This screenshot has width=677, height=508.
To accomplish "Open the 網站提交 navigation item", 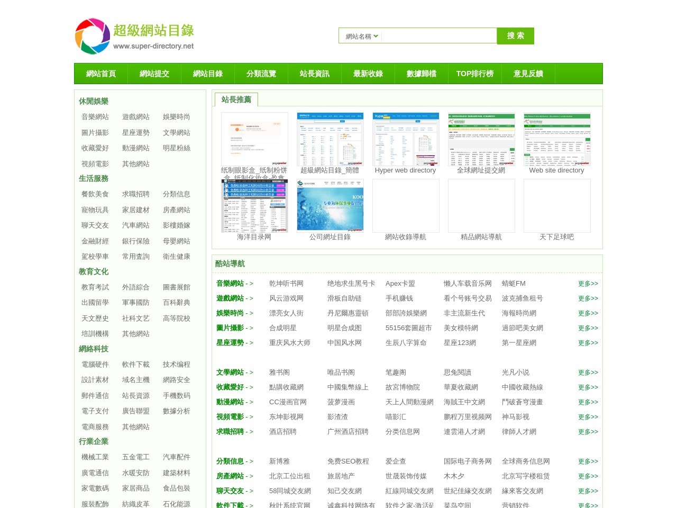I will pos(155,74).
